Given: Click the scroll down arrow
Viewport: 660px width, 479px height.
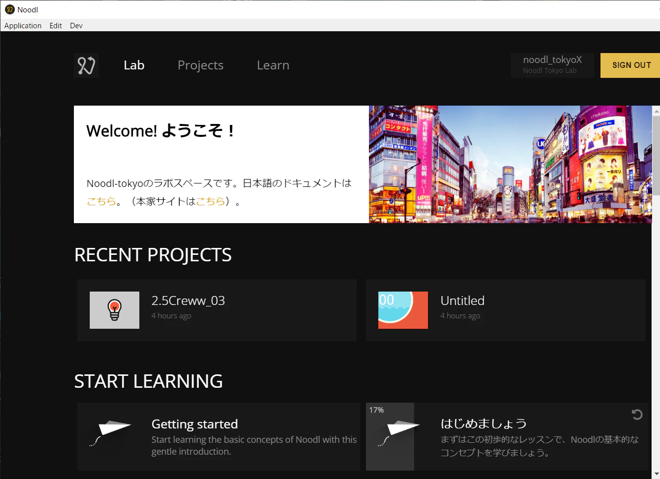Looking at the screenshot, I should click(657, 474).
